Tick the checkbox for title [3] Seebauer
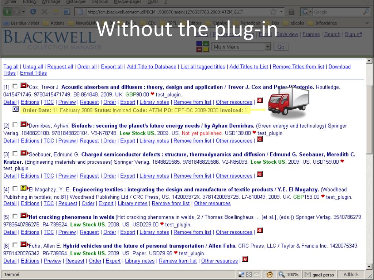This screenshot has height=280, width=374. (15, 153)
